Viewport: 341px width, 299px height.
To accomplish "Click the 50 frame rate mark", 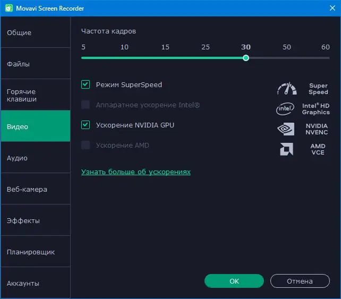I will 287,47.
